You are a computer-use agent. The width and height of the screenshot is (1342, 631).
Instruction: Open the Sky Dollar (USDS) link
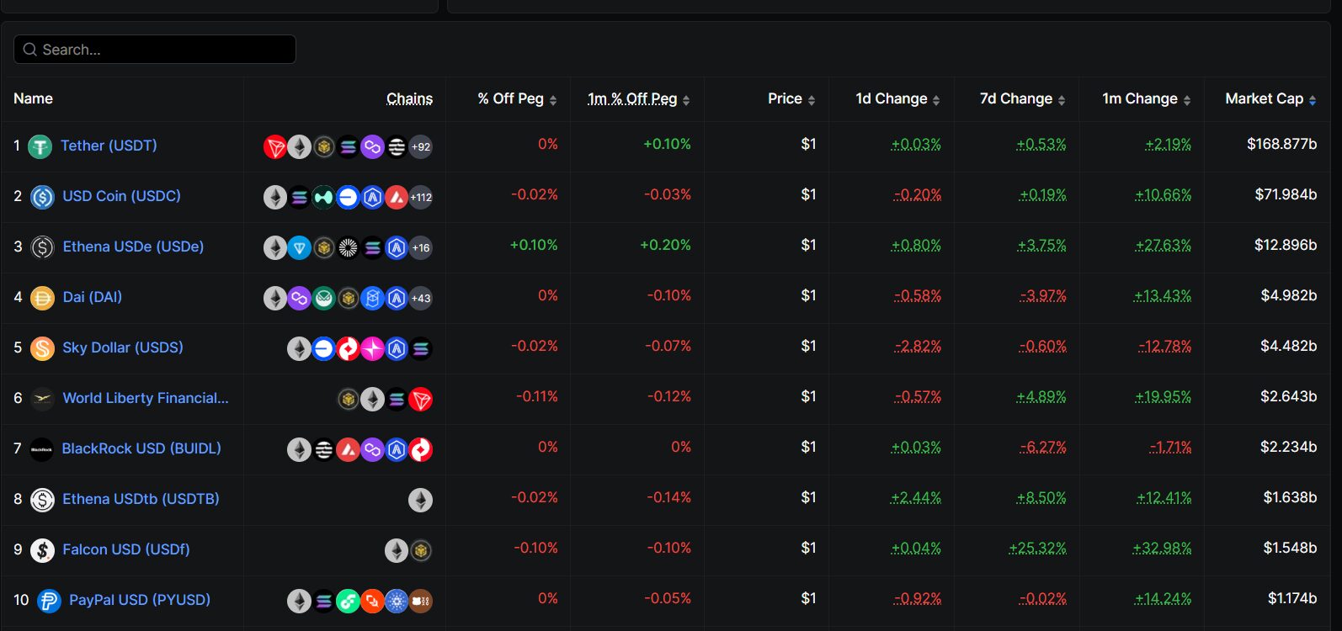[x=123, y=347]
